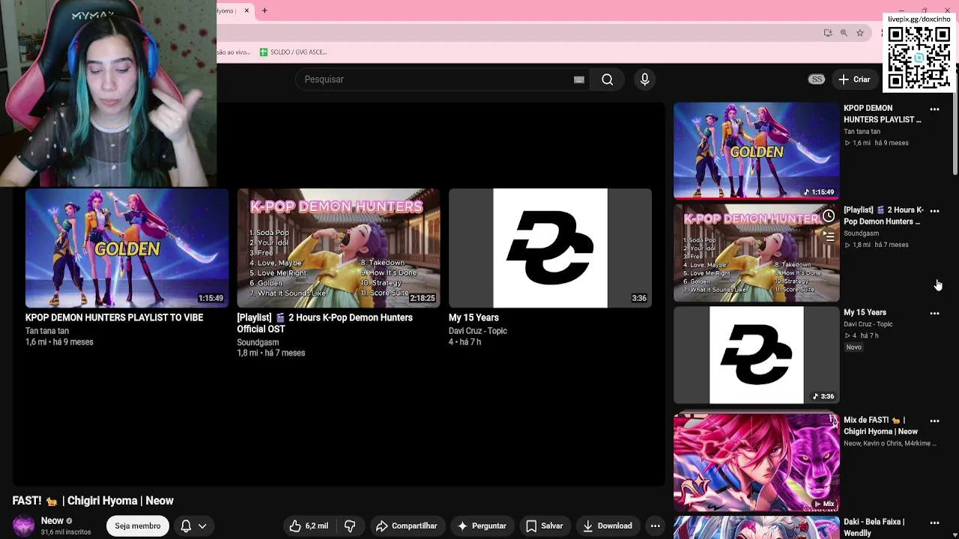Open Neow channel avatar
959x539 pixels.
[x=24, y=526]
